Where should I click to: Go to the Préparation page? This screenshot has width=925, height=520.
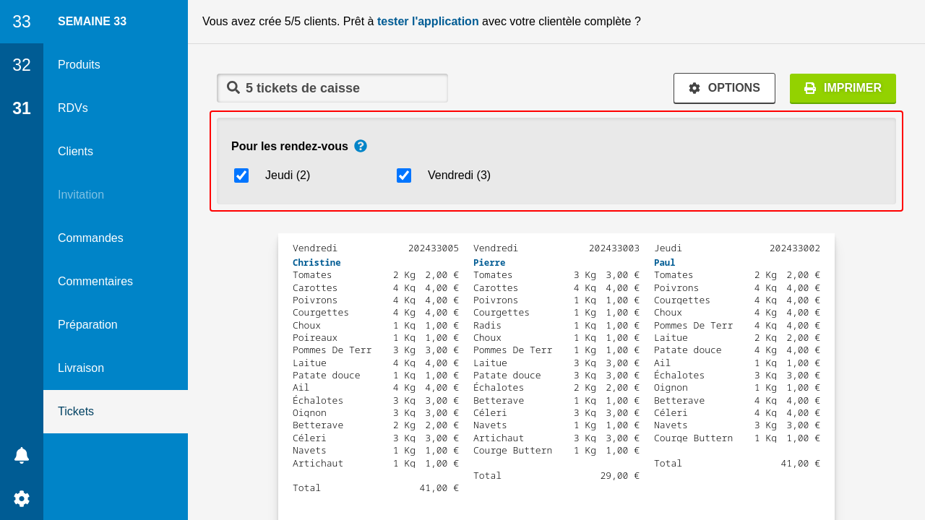point(87,325)
